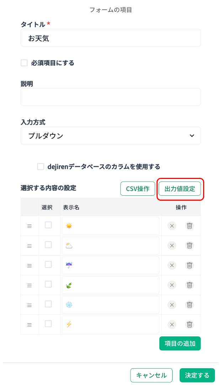Tick the selection checkbox for the cloud row
The height and width of the screenshot is (385, 222).
coord(48,245)
